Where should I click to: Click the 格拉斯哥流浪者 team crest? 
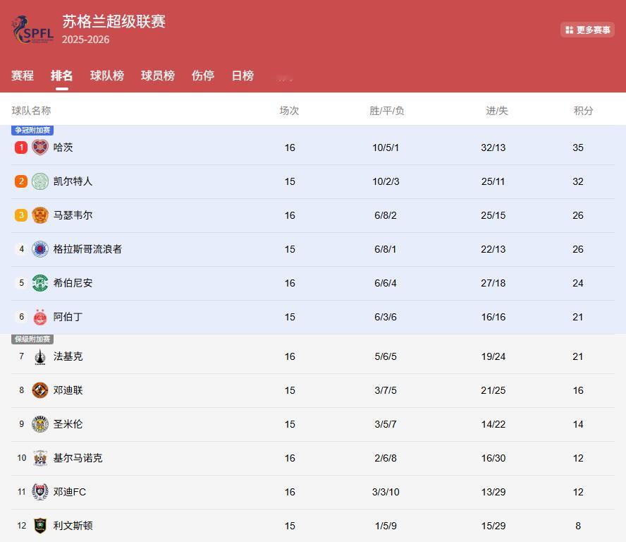pos(40,249)
